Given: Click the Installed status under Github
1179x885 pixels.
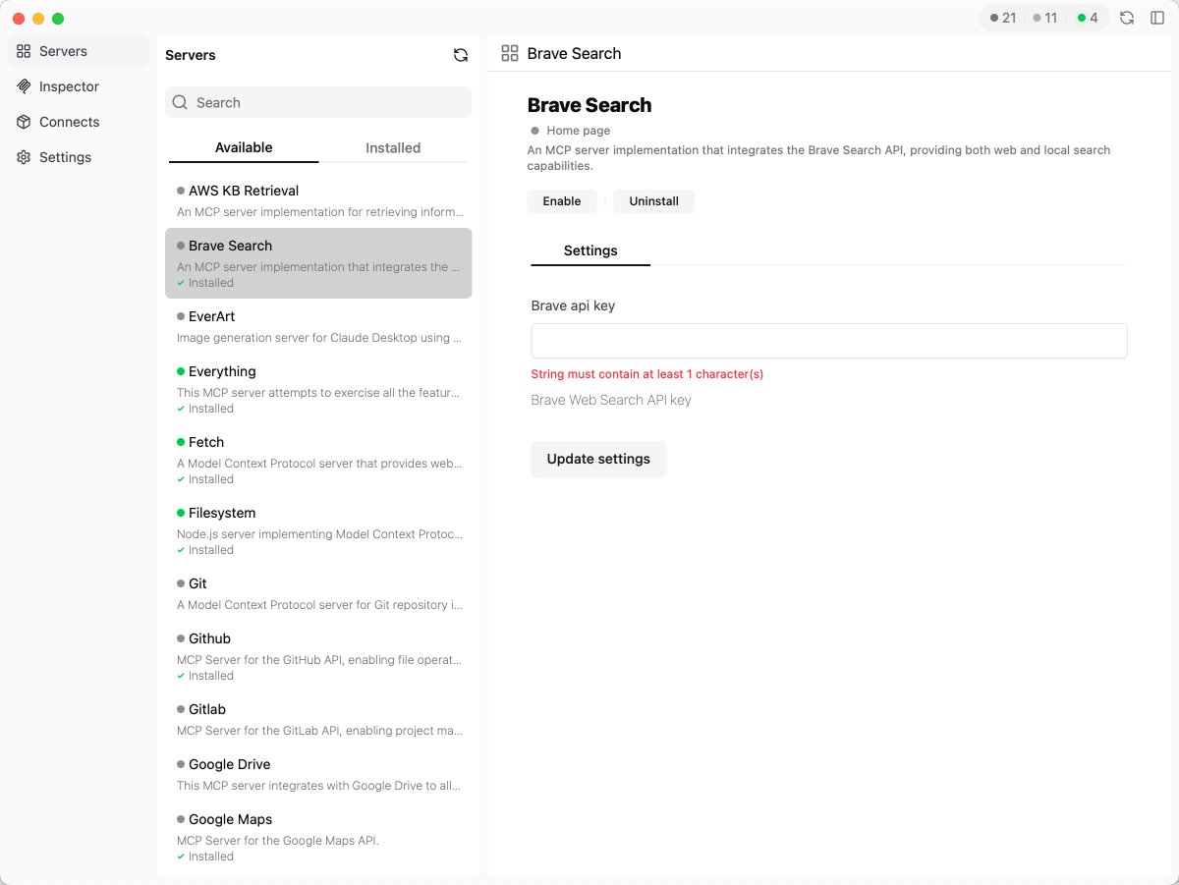Looking at the screenshot, I should [x=205, y=676].
